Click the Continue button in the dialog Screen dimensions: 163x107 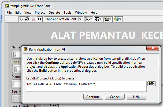(93, 97)
